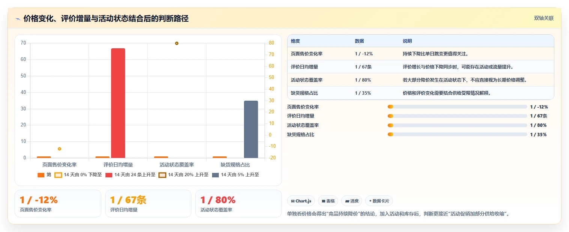Click the 缺货规格占比 progress bar

[x=458, y=134]
